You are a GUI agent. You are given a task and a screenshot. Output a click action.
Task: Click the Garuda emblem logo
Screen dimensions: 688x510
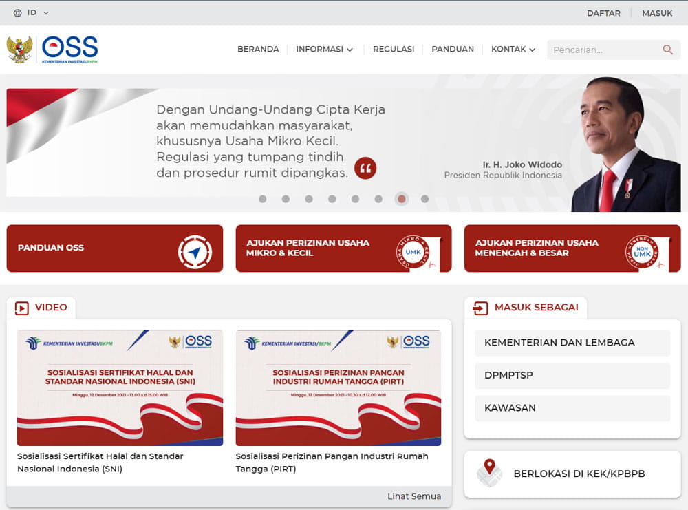pyautogui.click(x=19, y=50)
